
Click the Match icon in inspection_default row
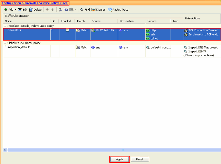78,47
